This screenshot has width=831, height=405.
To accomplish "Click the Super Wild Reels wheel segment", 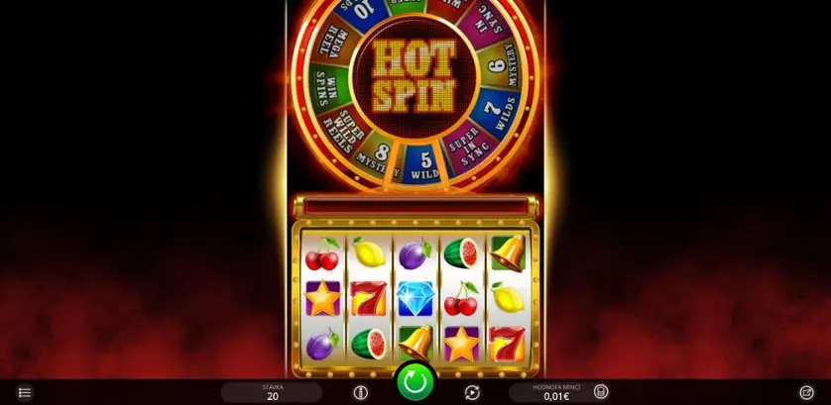I will pos(344,132).
